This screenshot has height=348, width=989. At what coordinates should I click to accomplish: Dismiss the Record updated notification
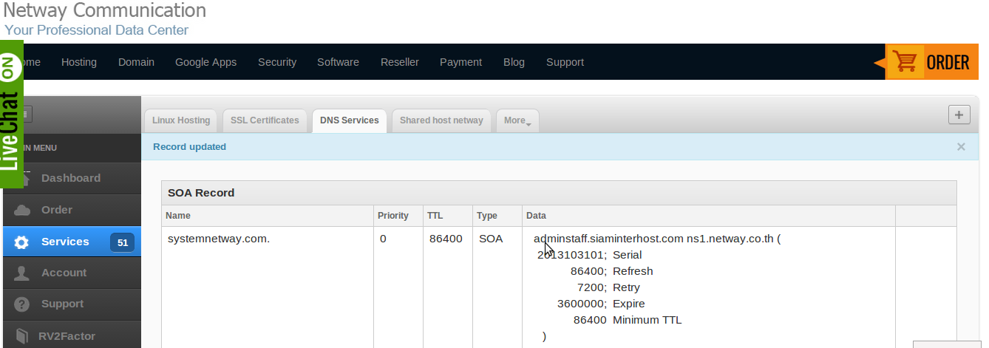(961, 147)
